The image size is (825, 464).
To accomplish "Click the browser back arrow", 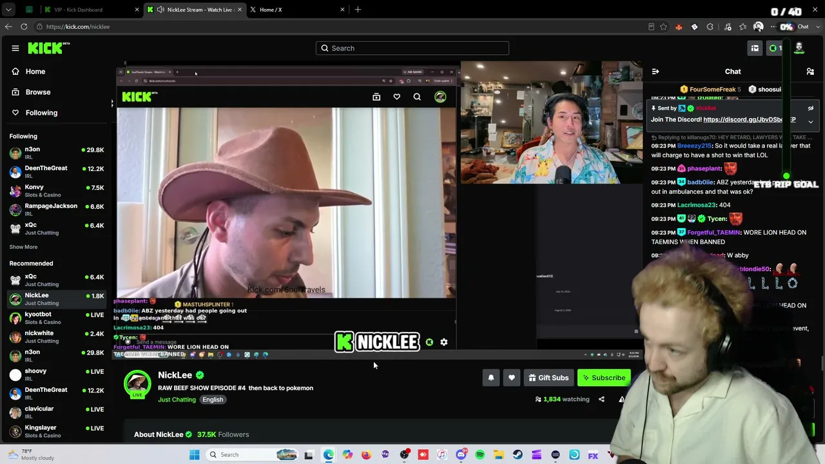I will pyautogui.click(x=8, y=26).
